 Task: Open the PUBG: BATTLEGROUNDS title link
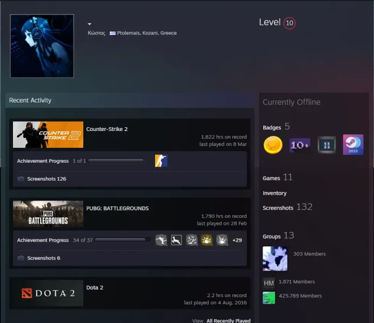pyautogui.click(x=117, y=208)
